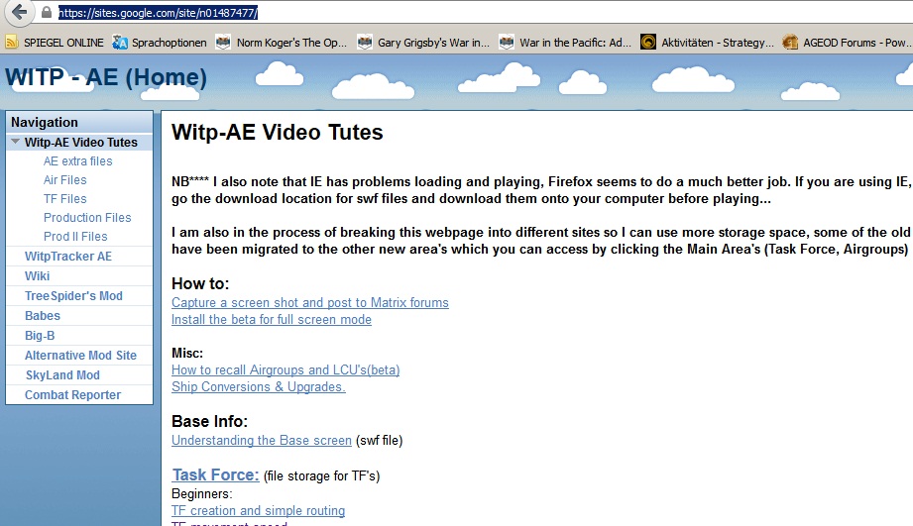Open Air Files navigation item
This screenshot has height=526, width=913.
click(x=64, y=180)
